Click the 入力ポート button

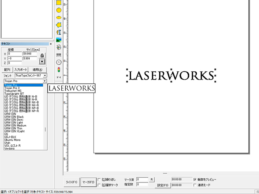(21, 70)
